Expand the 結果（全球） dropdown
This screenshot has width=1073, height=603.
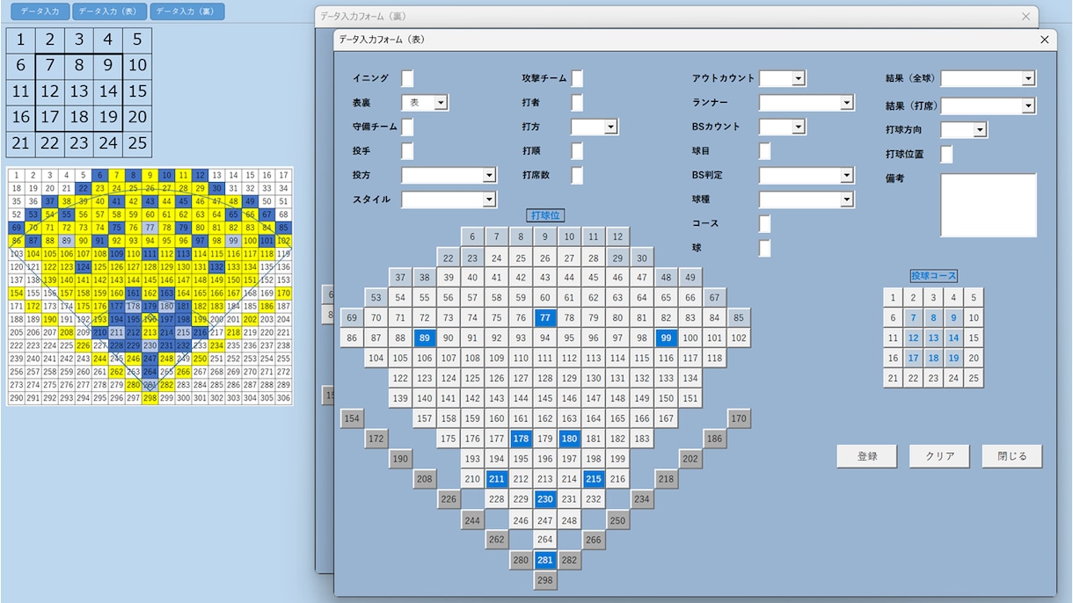[1028, 78]
